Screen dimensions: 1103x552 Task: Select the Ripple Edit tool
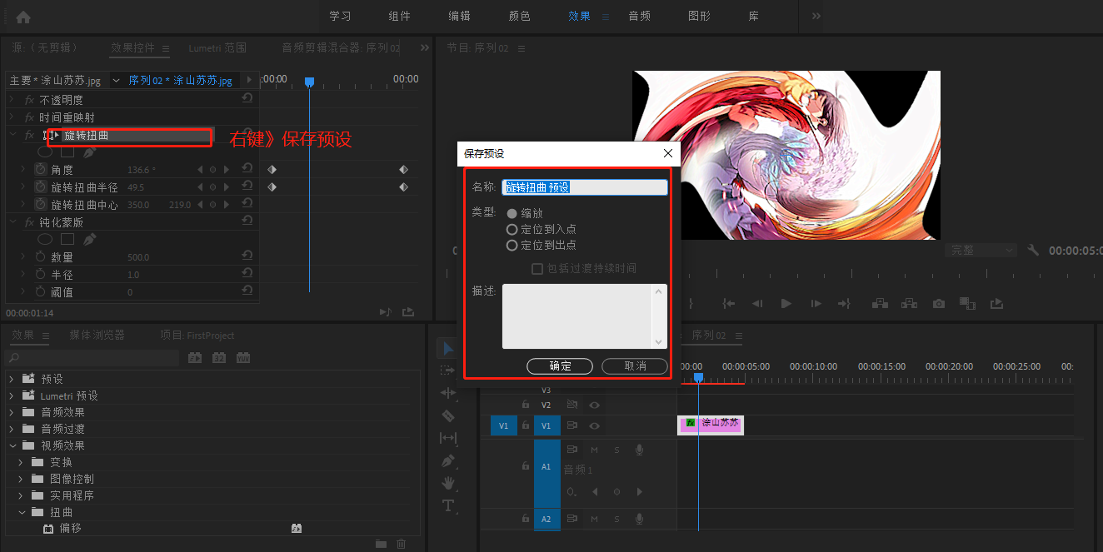coord(448,392)
